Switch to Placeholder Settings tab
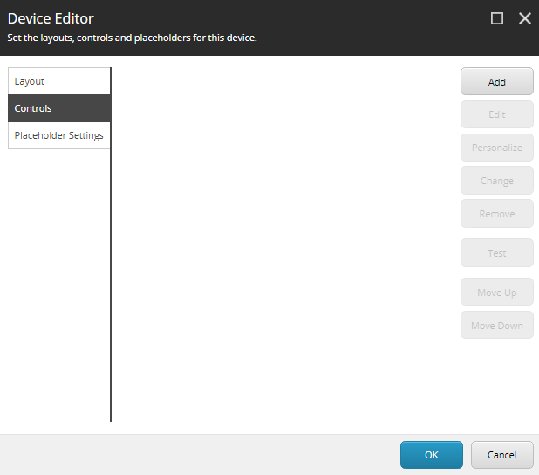 click(58, 135)
